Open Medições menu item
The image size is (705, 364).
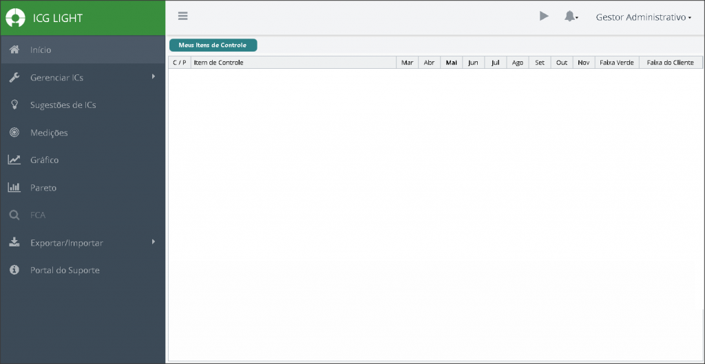pyautogui.click(x=83, y=133)
